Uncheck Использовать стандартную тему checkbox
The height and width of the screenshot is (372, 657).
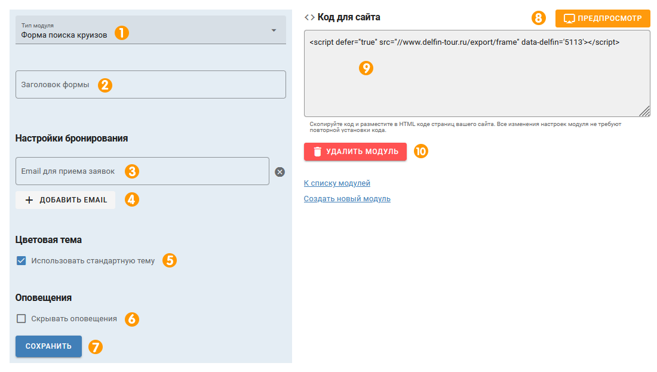pyautogui.click(x=22, y=261)
